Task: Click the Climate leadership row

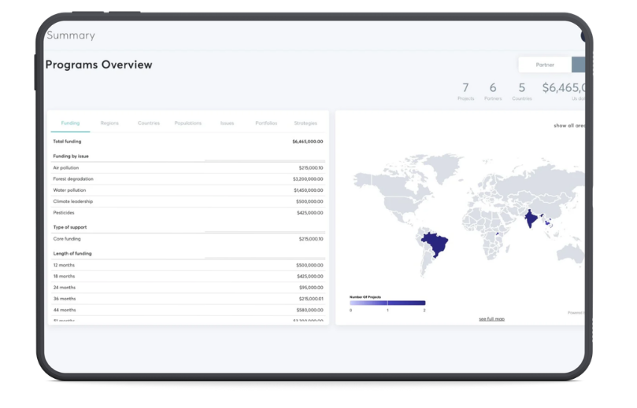Action: tap(188, 201)
